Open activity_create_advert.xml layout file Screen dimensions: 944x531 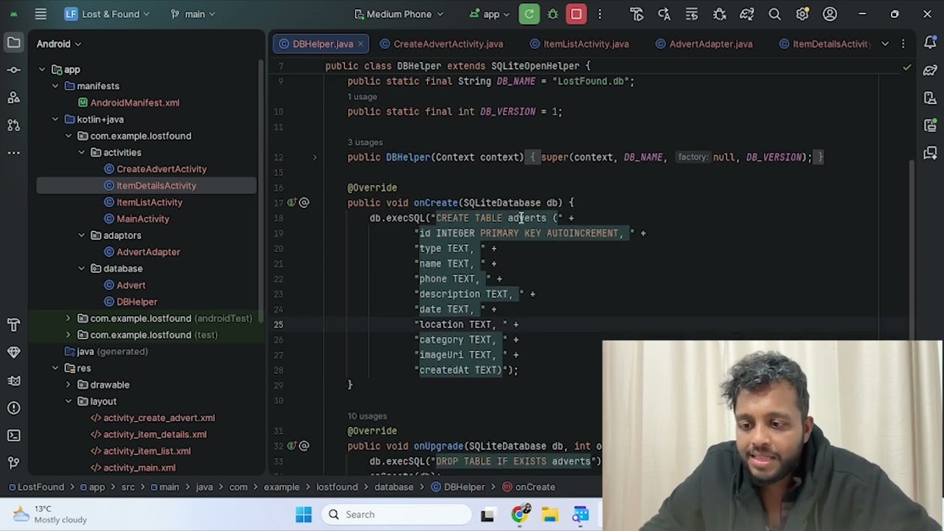(x=159, y=418)
